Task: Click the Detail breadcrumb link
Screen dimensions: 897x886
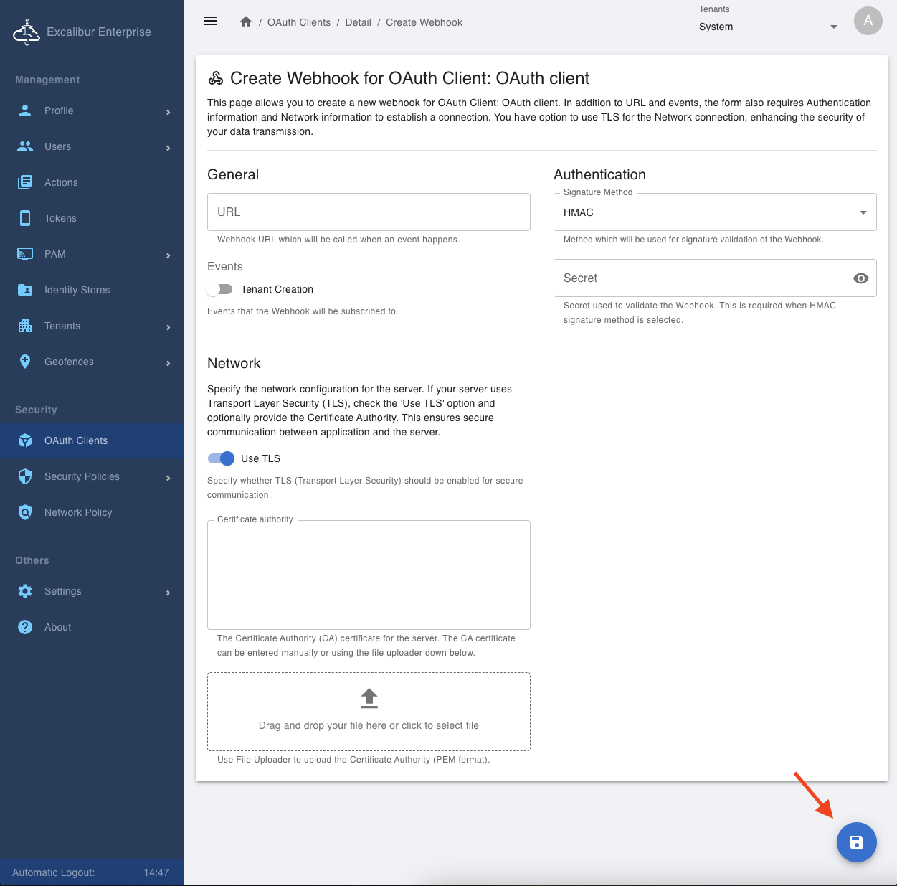Action: coord(358,22)
